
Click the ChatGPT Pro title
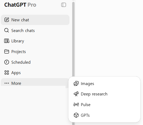click(x=20, y=5)
